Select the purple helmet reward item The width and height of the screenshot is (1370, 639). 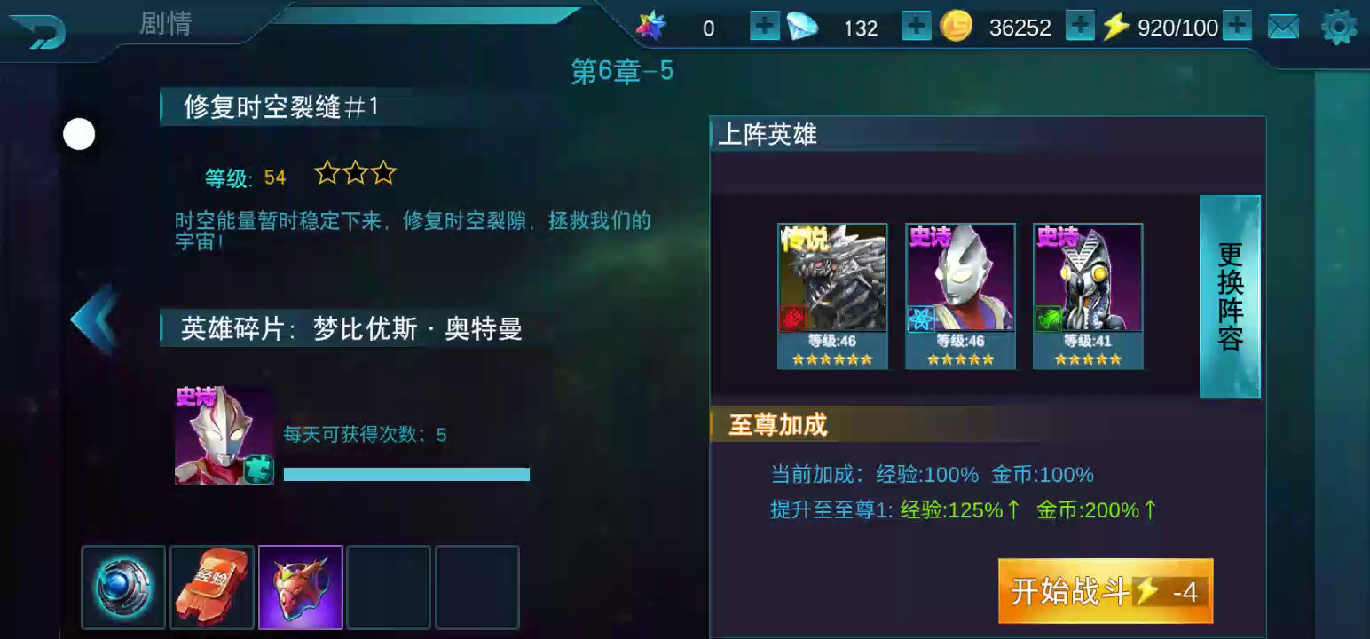(301, 588)
